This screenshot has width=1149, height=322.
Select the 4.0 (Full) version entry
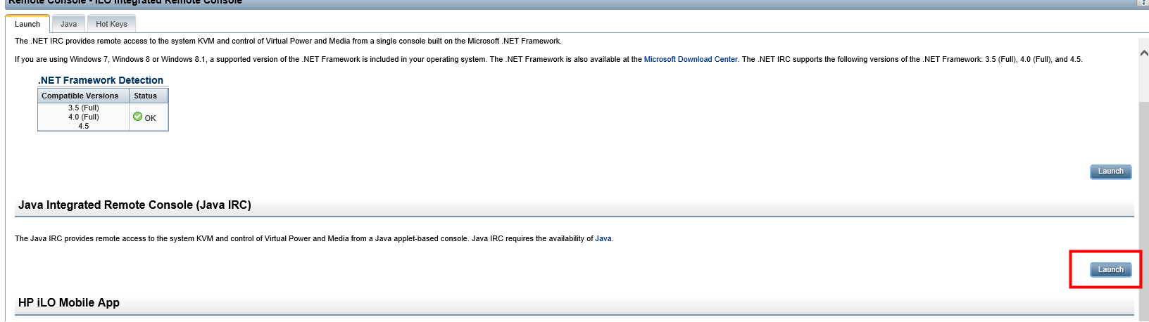click(83, 117)
